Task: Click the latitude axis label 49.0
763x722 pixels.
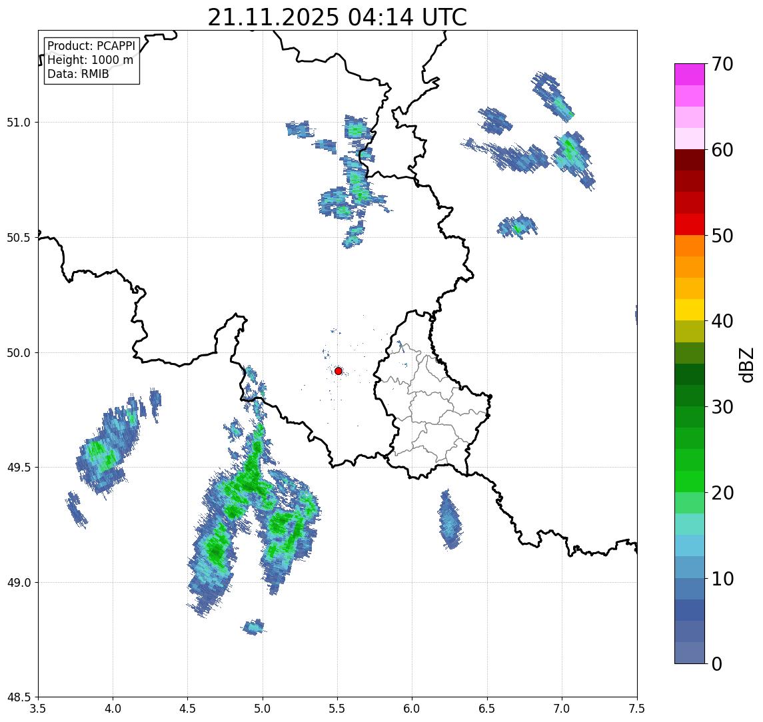Action: (x=19, y=582)
